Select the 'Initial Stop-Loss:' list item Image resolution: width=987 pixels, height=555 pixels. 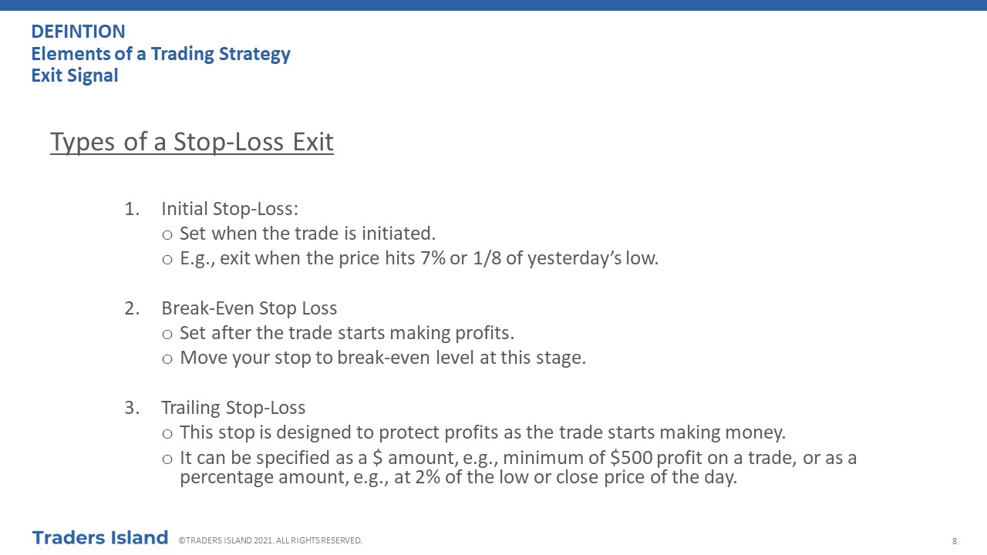(x=230, y=208)
